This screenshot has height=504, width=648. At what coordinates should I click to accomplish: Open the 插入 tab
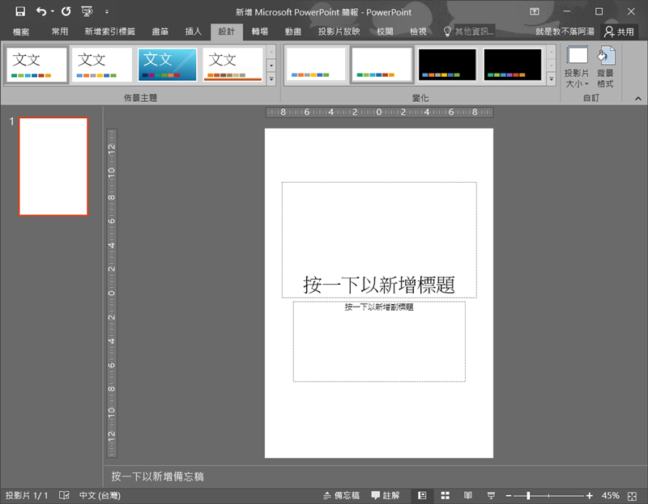pos(194,32)
